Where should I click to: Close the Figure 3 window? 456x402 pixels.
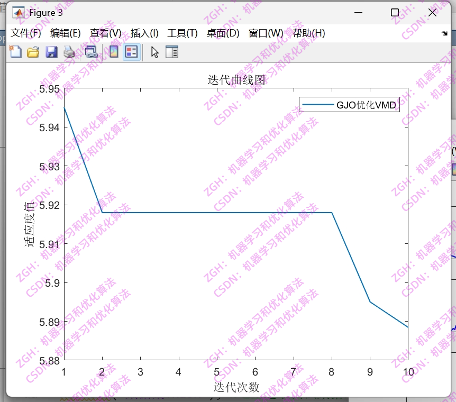tap(432, 13)
